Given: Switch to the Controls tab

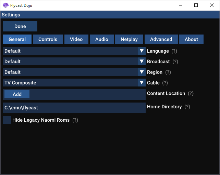Looking at the screenshot, I should (x=48, y=39).
